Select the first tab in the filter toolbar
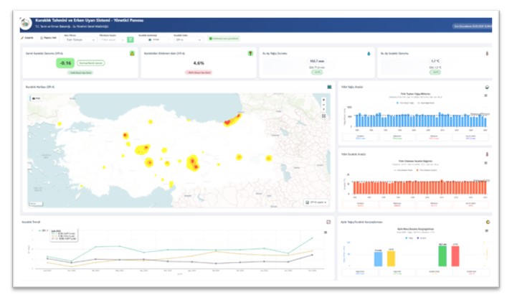 (x=27, y=37)
